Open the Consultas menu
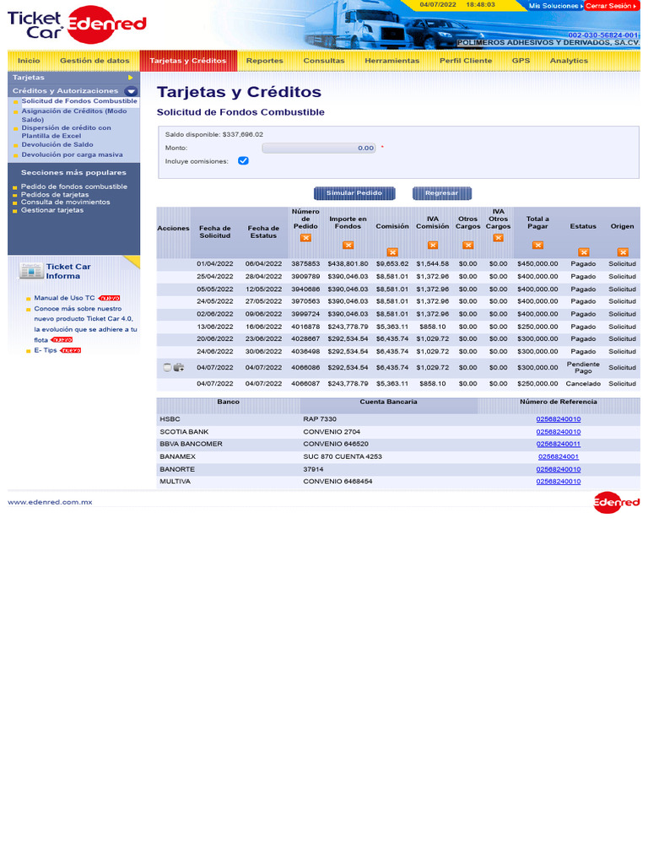Image resolution: width=648 pixels, height=864 pixels. 324,61
